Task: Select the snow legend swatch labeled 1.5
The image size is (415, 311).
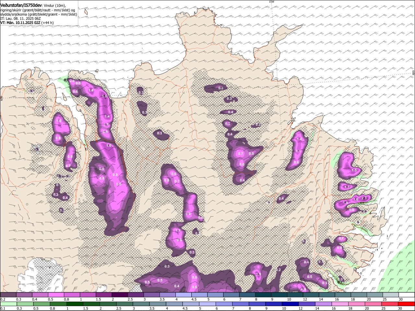Action: coord(104,295)
